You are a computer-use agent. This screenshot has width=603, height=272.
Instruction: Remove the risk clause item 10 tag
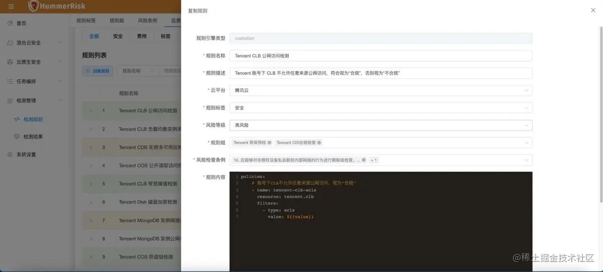[363, 160]
